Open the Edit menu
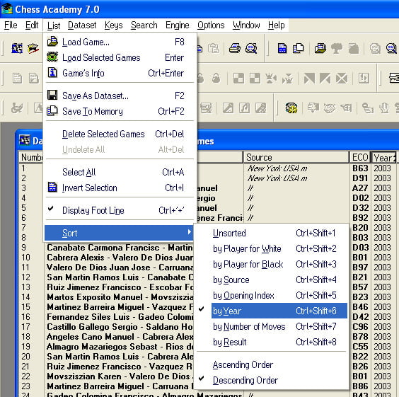 tap(32, 25)
